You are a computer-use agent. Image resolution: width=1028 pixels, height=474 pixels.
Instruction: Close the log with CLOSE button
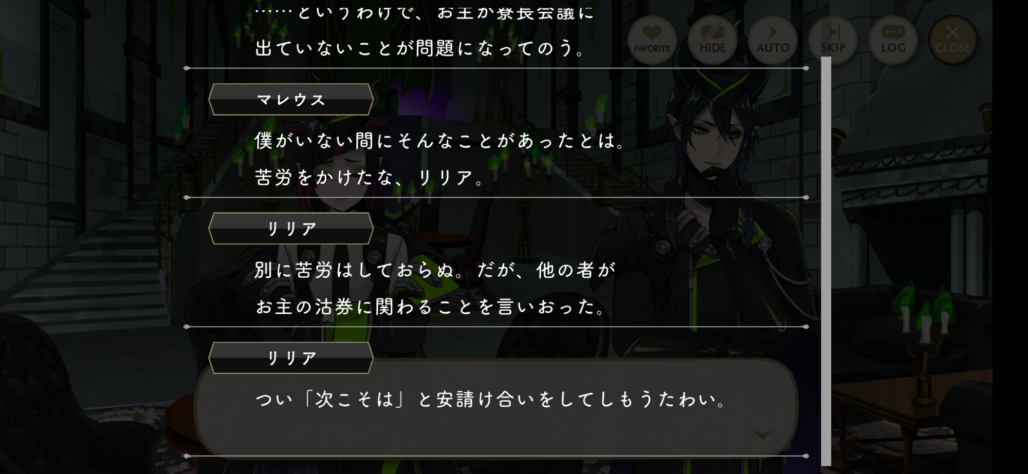[x=952, y=40]
